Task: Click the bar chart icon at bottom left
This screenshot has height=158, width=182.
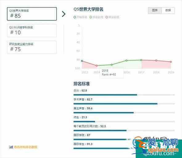Action: [11, 147]
